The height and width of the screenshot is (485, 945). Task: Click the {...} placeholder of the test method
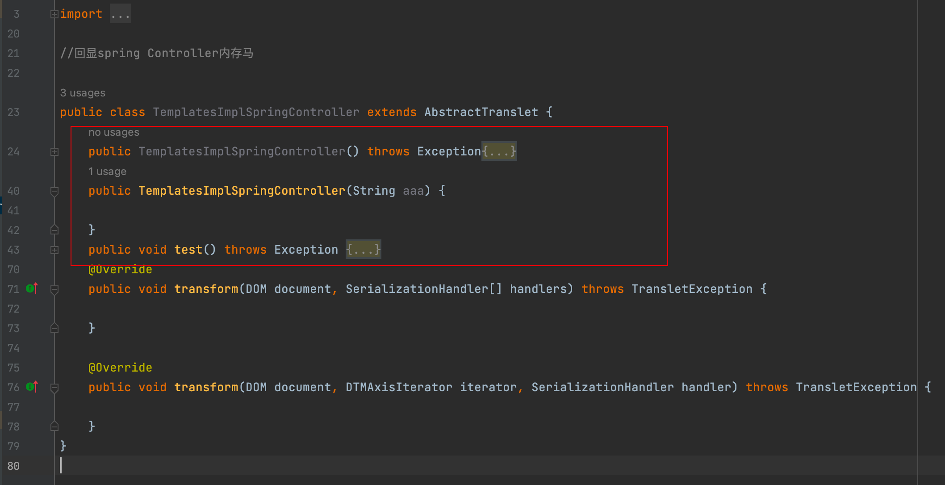(363, 250)
